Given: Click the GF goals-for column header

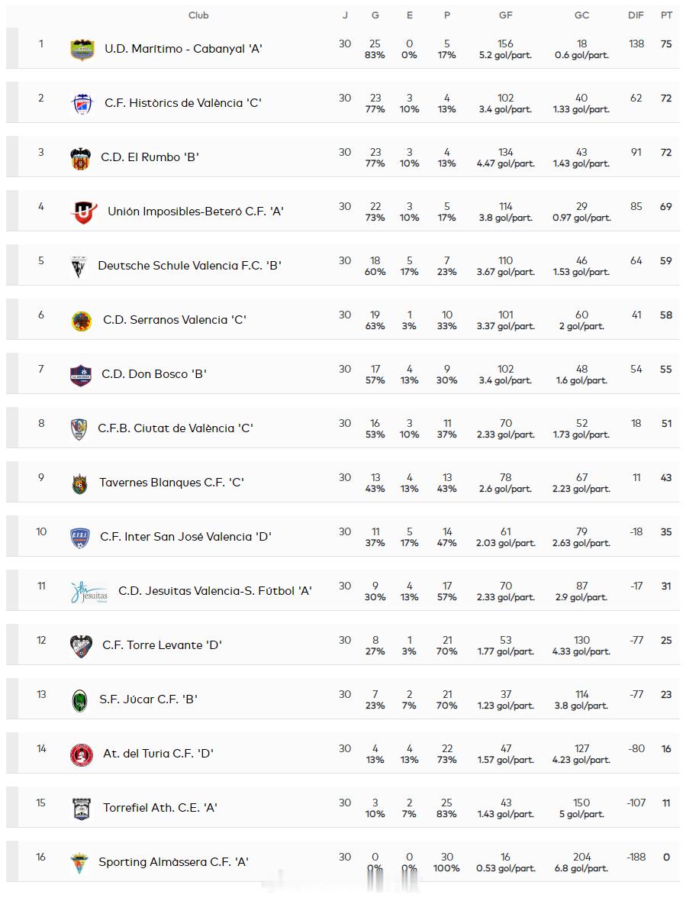Looking at the screenshot, I should point(505,15).
